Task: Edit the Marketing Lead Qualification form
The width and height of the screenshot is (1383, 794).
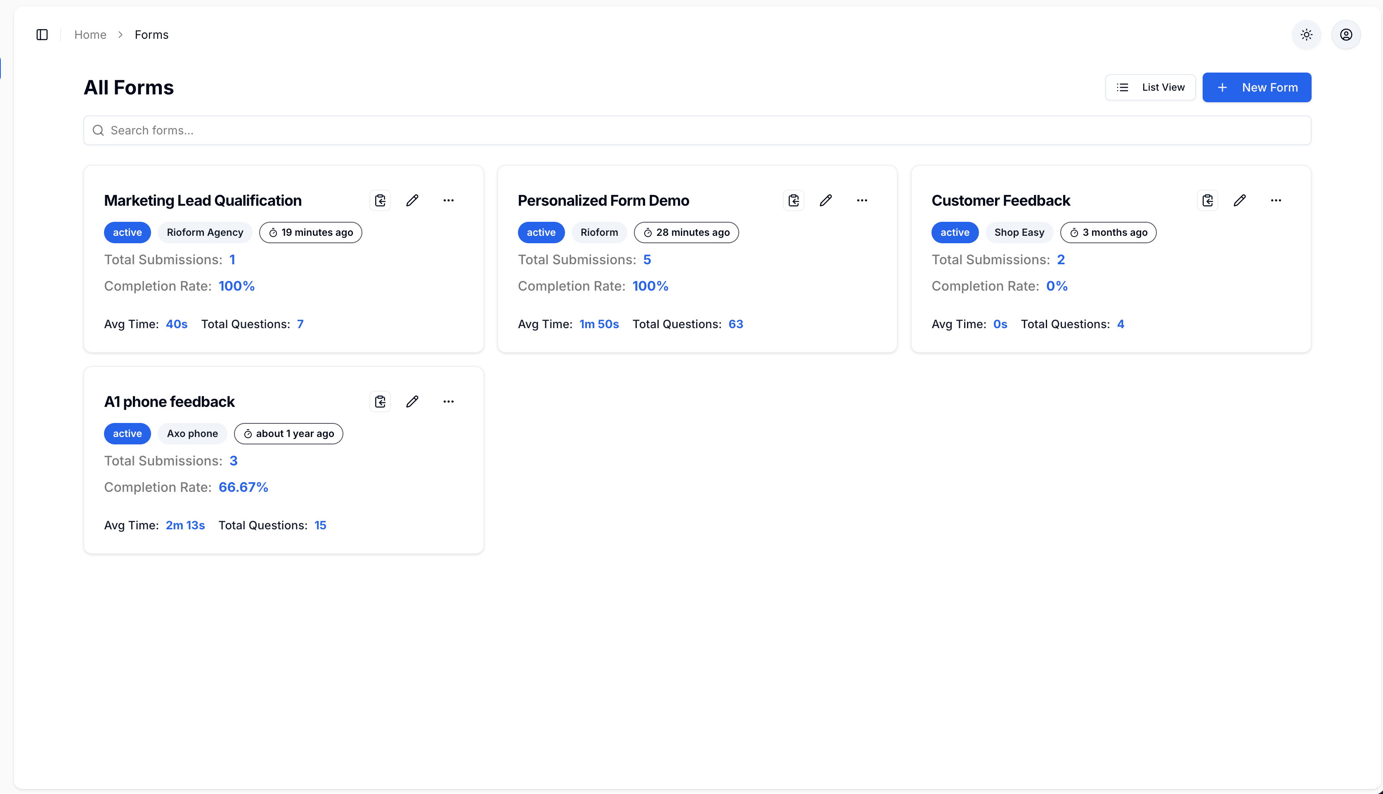Action: coord(412,200)
